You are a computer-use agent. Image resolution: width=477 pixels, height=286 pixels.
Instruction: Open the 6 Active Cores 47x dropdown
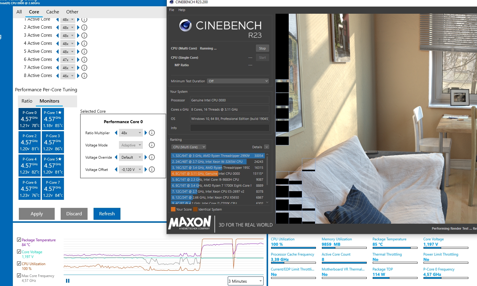(x=68, y=60)
